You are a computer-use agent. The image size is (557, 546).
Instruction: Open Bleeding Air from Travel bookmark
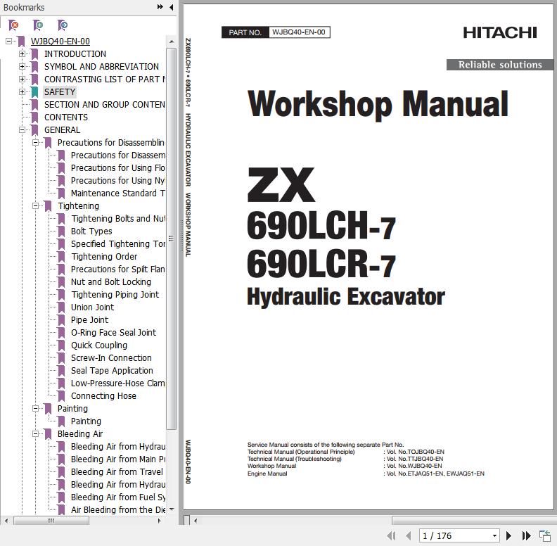117,472
